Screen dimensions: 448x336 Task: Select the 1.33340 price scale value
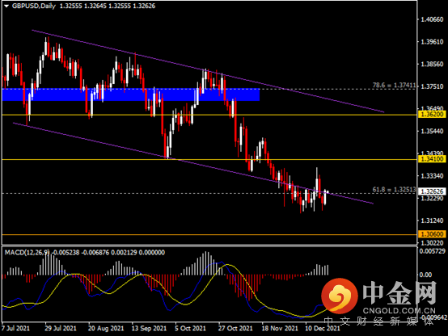pos(433,176)
